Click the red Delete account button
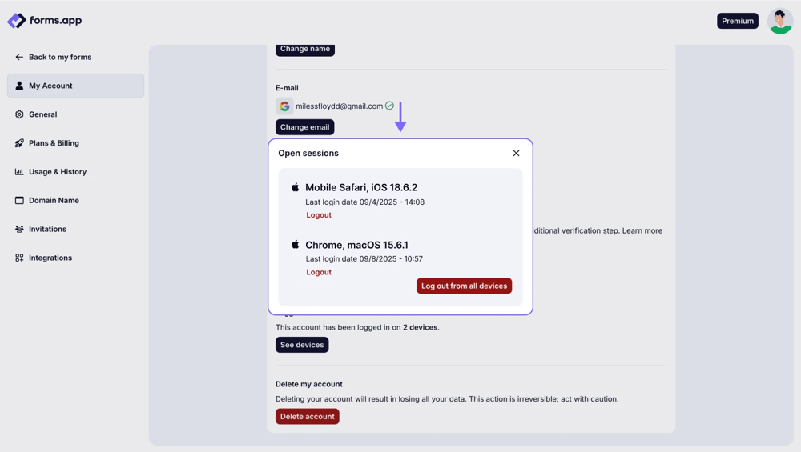The width and height of the screenshot is (801, 452). (x=307, y=417)
